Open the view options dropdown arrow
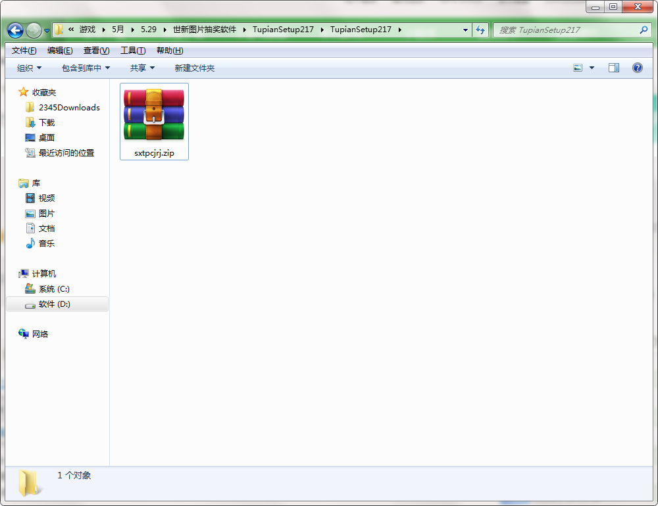The height and width of the screenshot is (506, 658). 592,68
